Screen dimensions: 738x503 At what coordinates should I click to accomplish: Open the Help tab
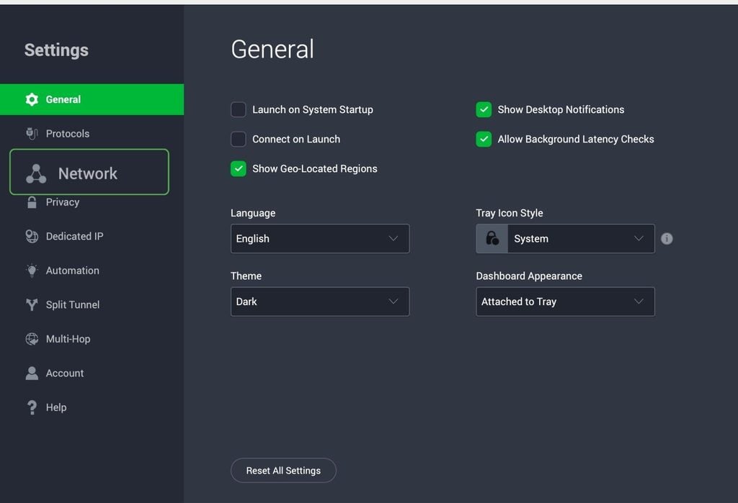(x=92, y=407)
